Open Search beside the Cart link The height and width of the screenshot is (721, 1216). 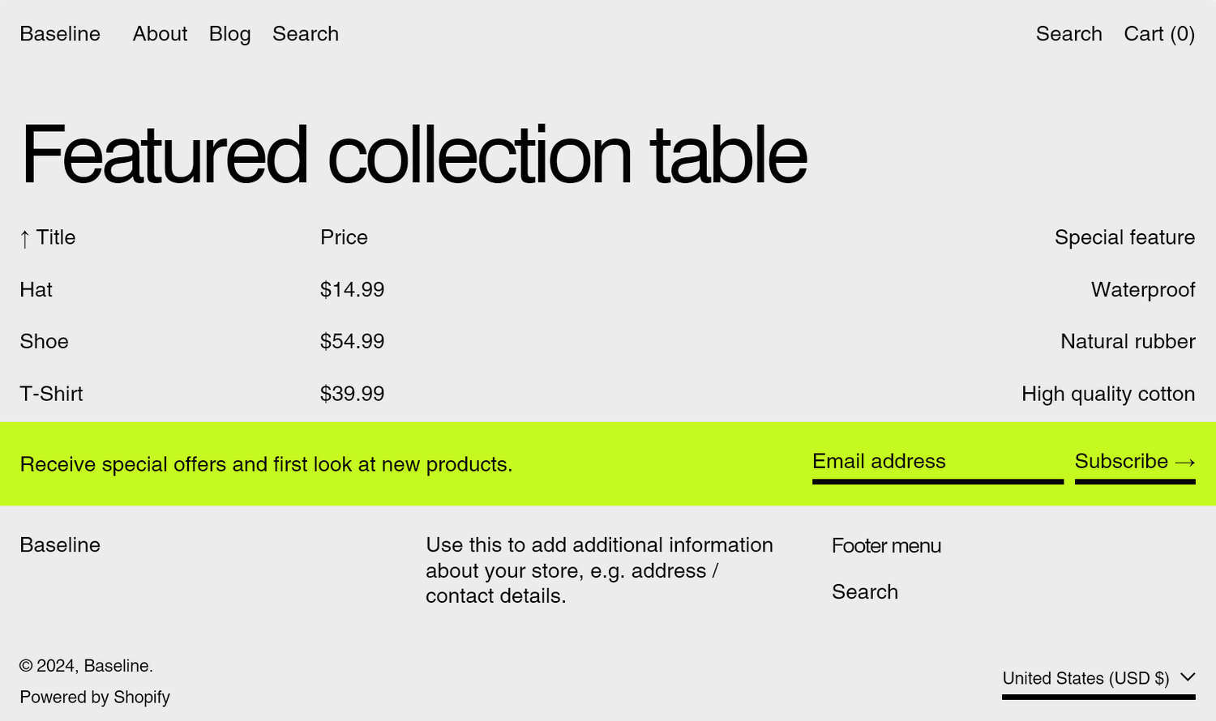[1068, 34]
